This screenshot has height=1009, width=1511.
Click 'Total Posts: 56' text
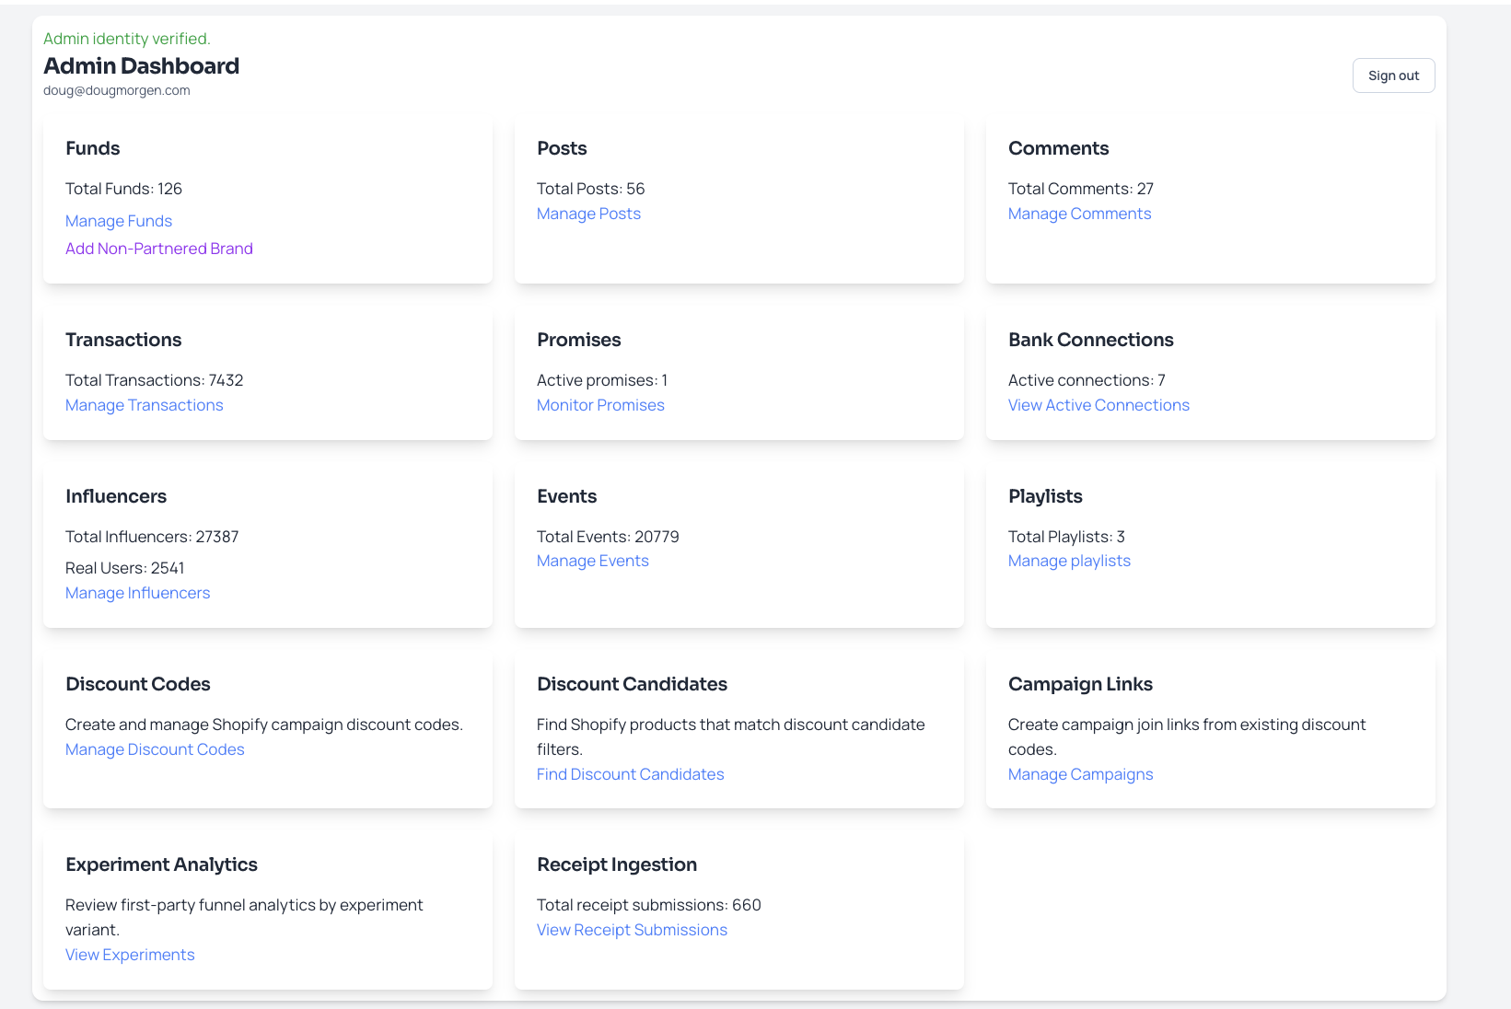coord(590,189)
